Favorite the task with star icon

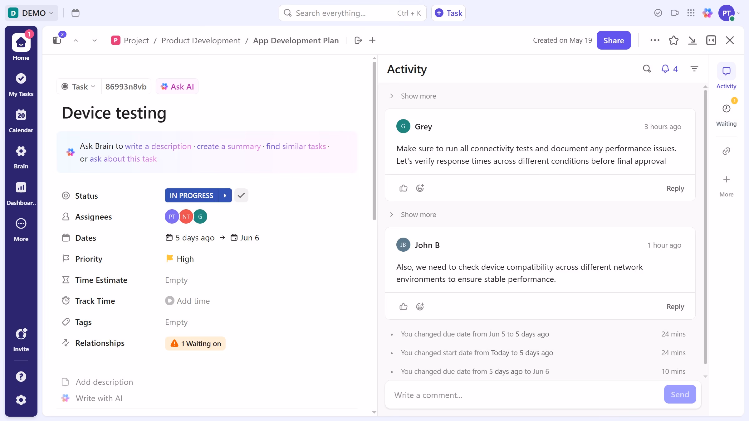[674, 40]
